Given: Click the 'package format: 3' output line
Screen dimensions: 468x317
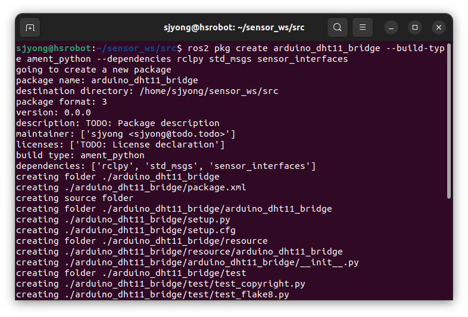Looking at the screenshot, I should [x=61, y=102].
